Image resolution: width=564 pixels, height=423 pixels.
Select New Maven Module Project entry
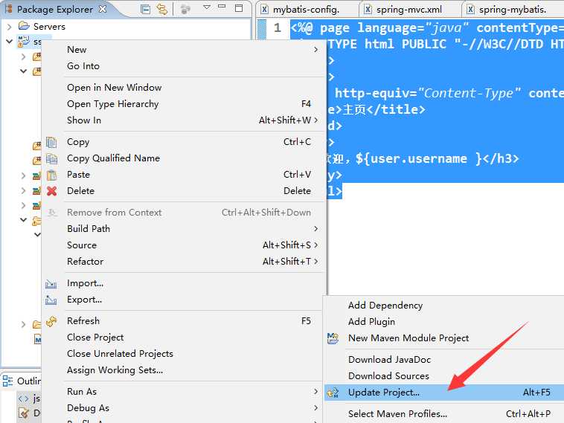tap(444, 338)
